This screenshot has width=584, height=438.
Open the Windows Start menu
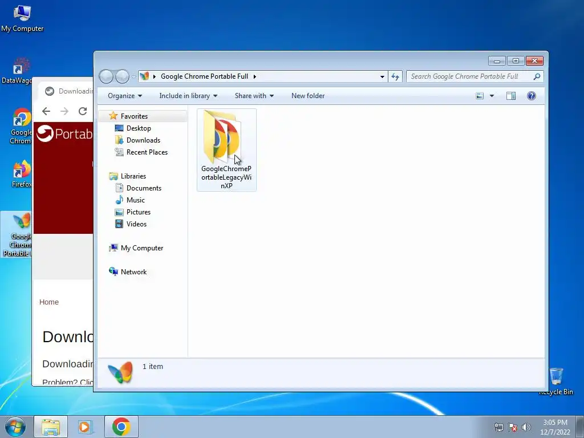(15, 427)
